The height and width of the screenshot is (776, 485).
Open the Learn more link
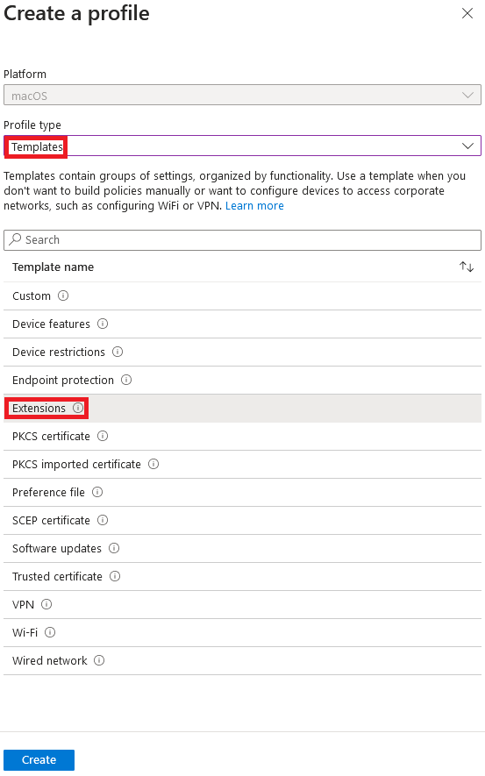(254, 206)
